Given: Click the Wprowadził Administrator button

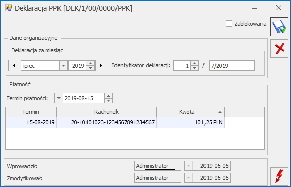Looking at the screenshot, I should [x=158, y=166].
